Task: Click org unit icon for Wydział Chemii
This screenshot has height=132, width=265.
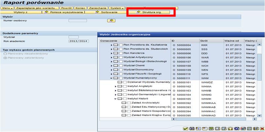Action: click(x=116, y=66)
